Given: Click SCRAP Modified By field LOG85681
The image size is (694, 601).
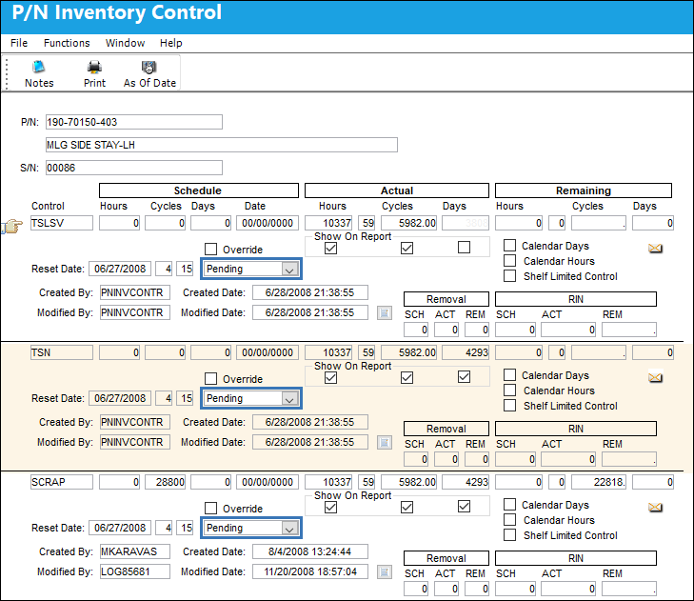Looking at the screenshot, I should click(x=135, y=571).
